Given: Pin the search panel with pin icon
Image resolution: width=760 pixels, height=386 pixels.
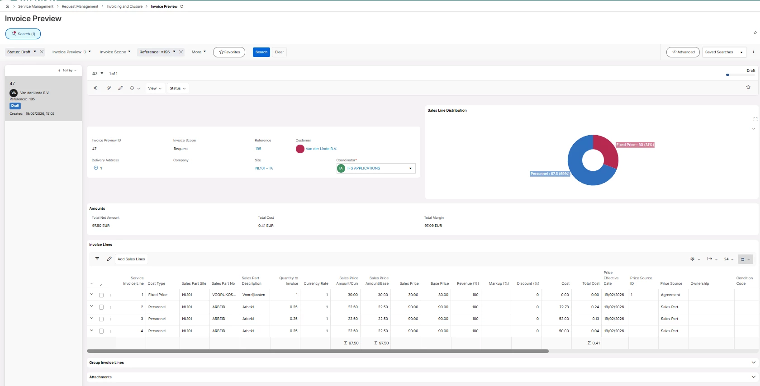Looking at the screenshot, I should pos(755,33).
